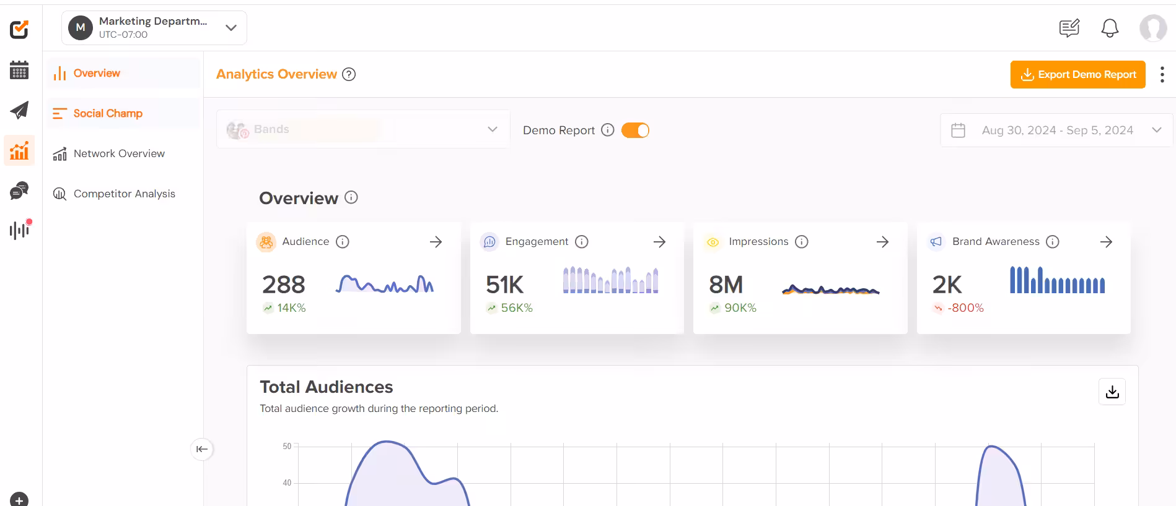Click the Engagement bar sparkline
Screen dimensions: 1176x506
point(610,280)
